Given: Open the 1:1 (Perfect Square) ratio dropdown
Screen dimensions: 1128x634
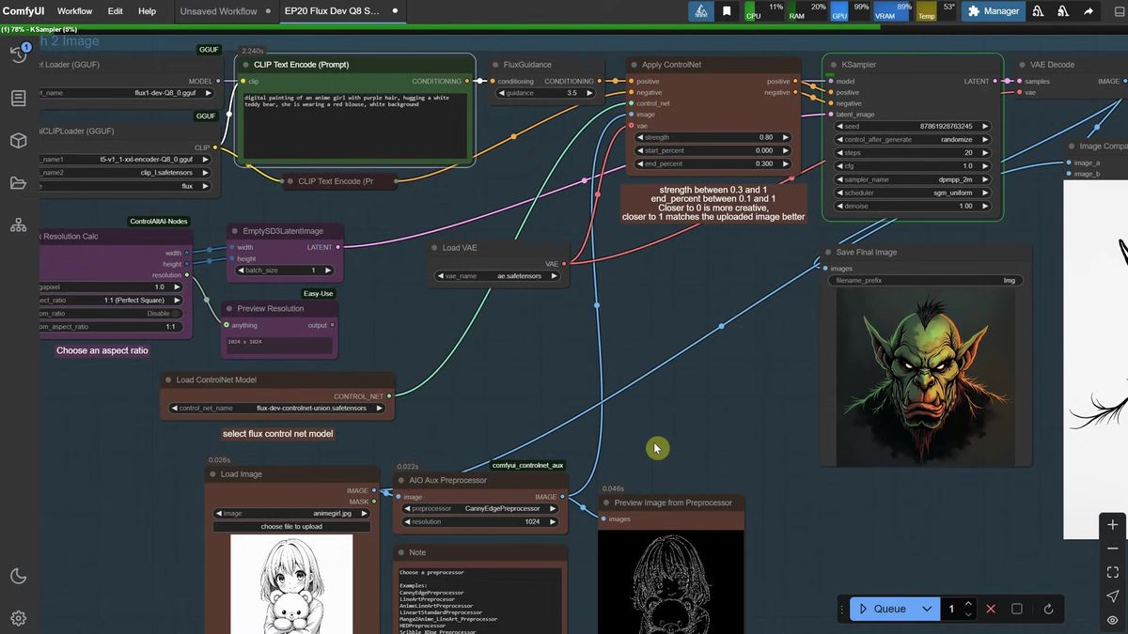Looking at the screenshot, I should pyautogui.click(x=111, y=301).
